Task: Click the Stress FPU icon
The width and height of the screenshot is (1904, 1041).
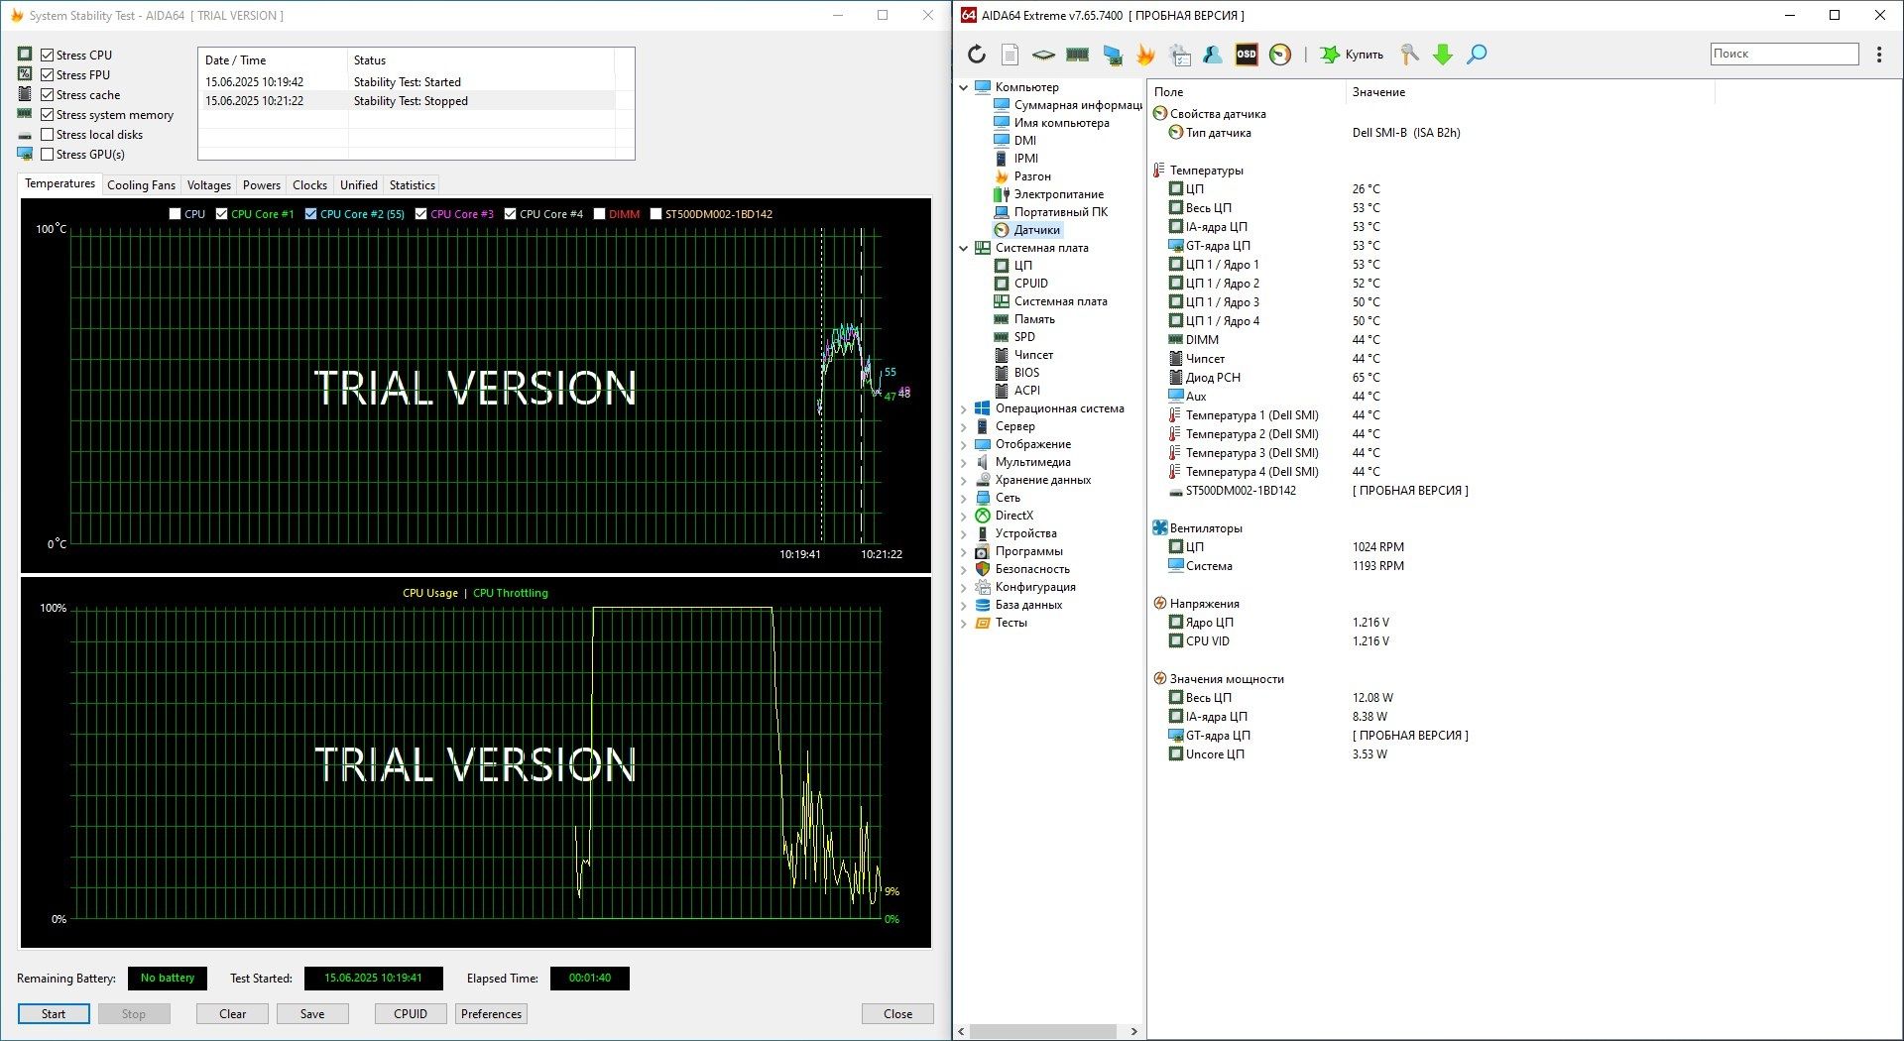Action: click(25, 74)
